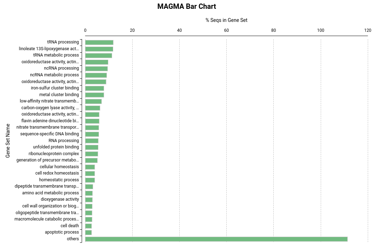Click the 'others' bar in the chart
This screenshot has height=247, width=372.
(x=216, y=239)
